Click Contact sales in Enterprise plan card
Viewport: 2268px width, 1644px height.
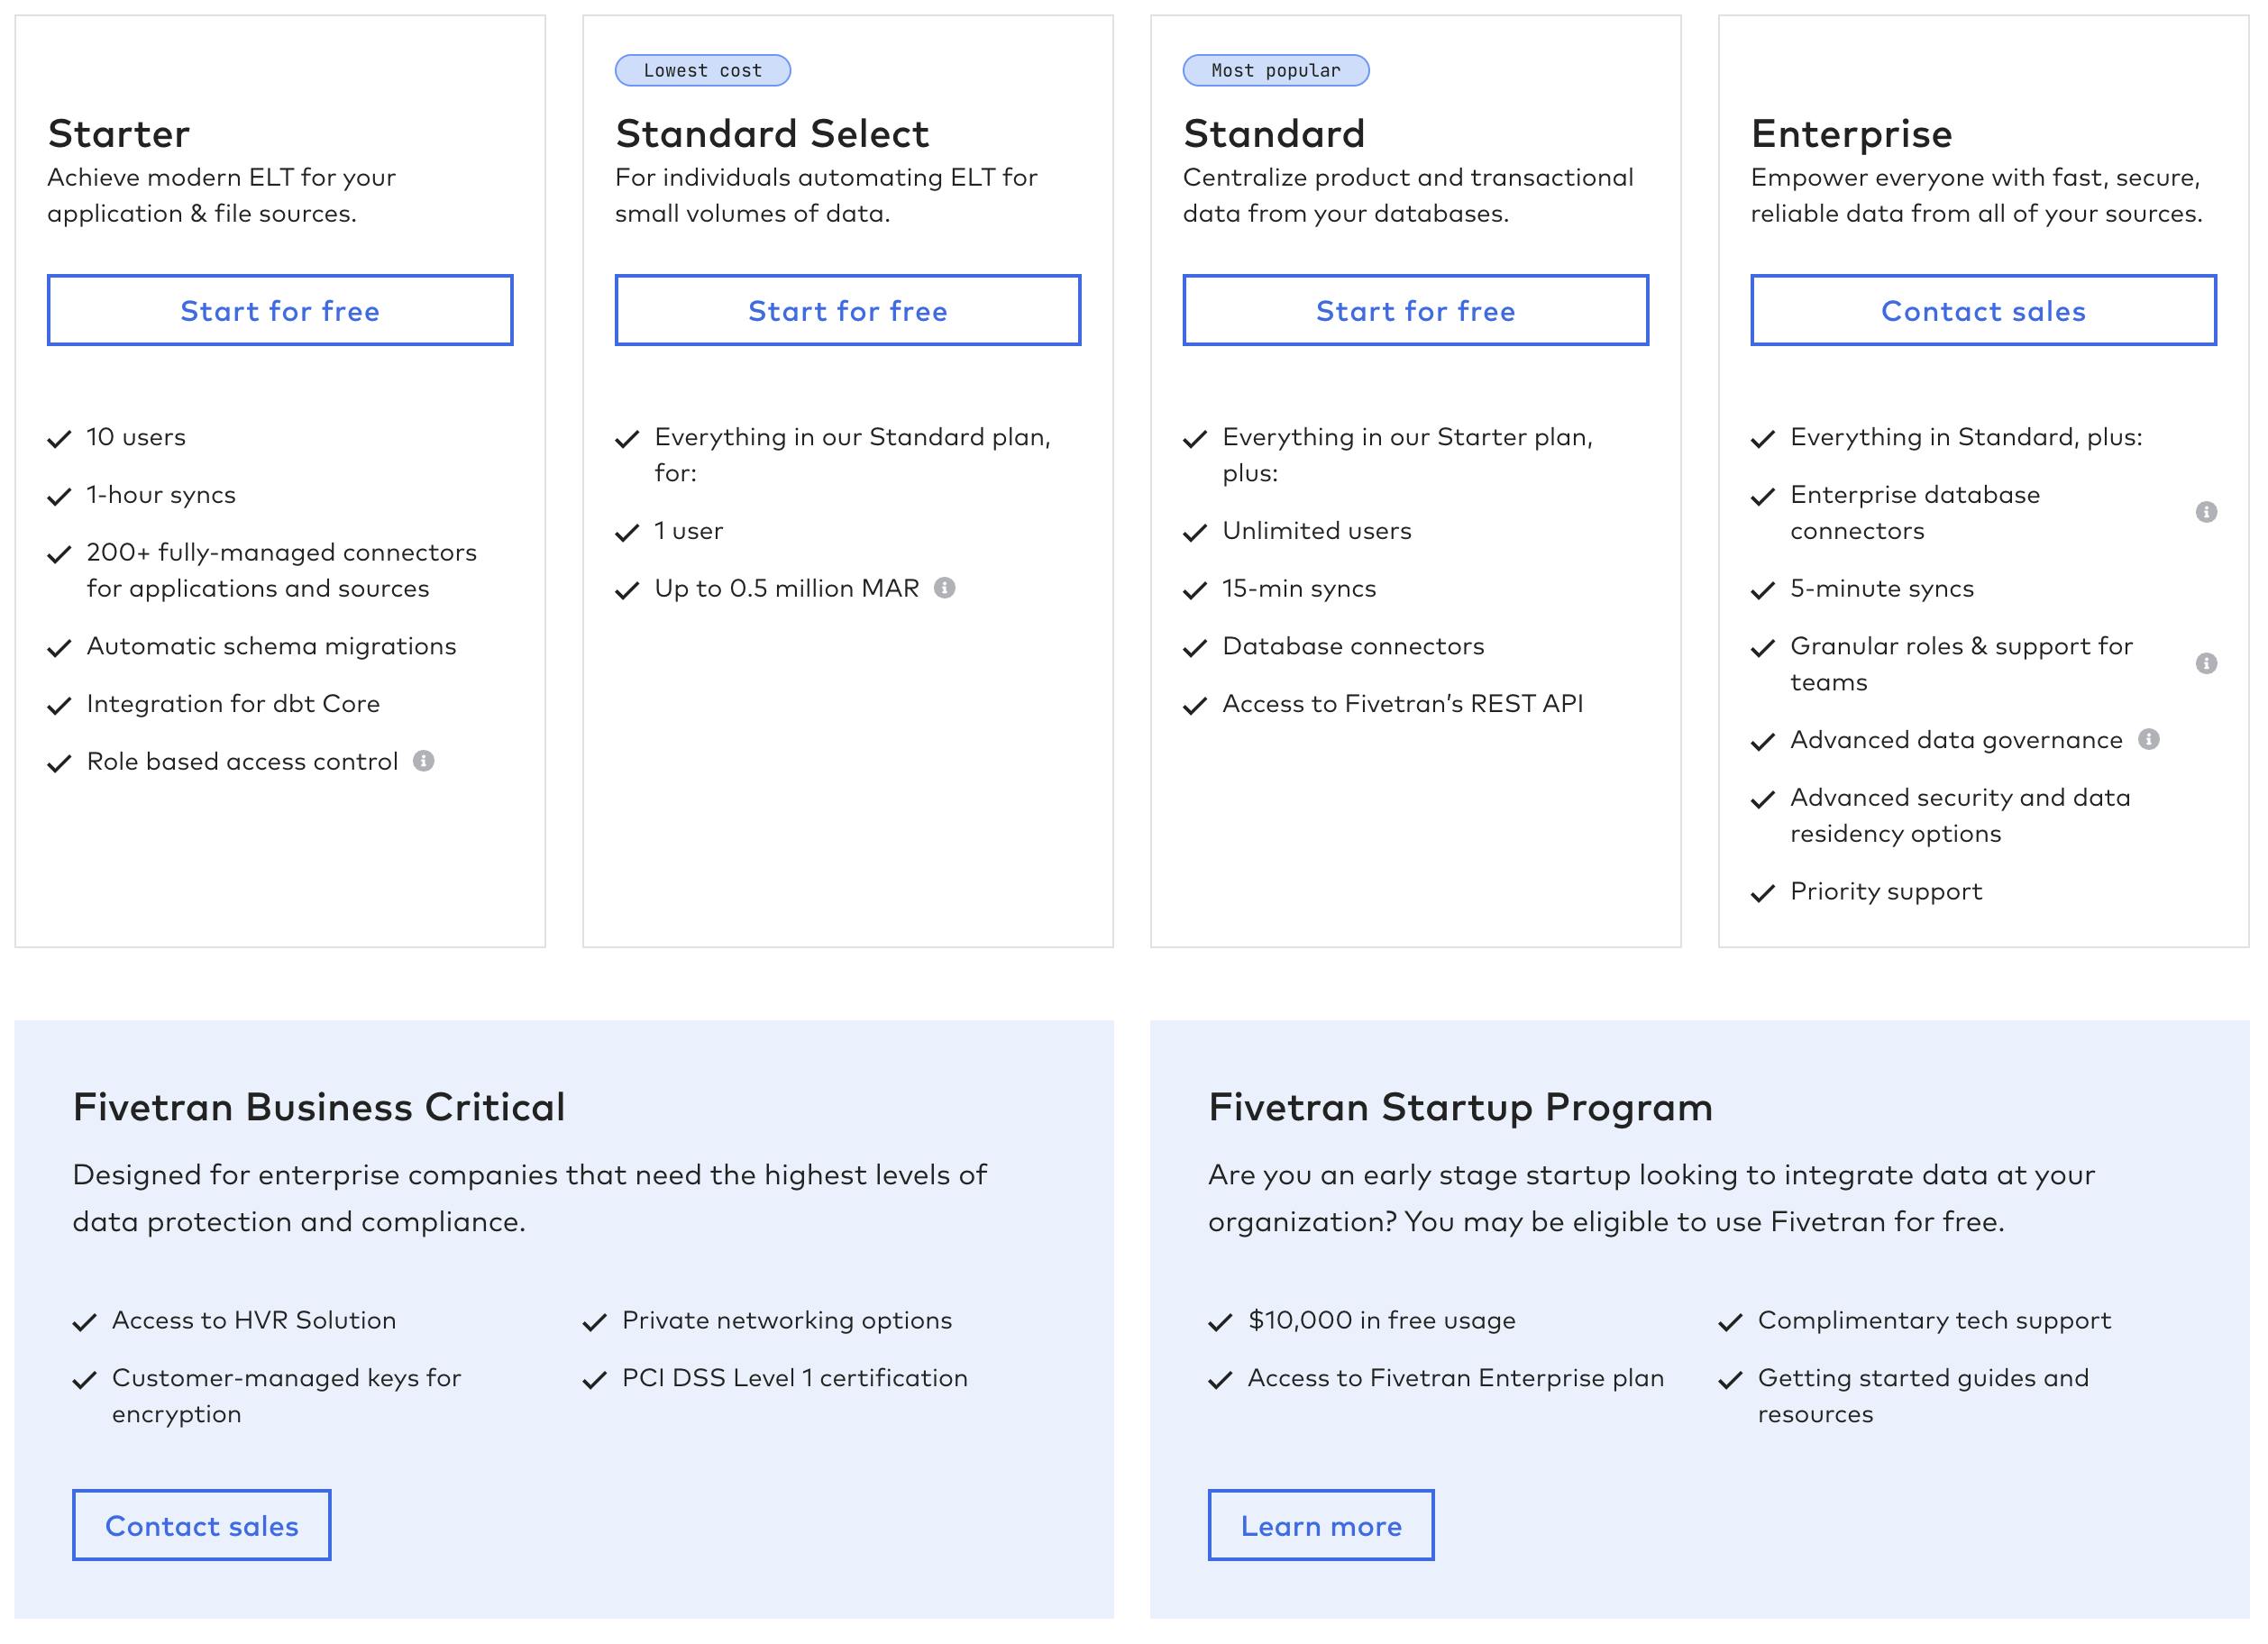[x=1983, y=311]
